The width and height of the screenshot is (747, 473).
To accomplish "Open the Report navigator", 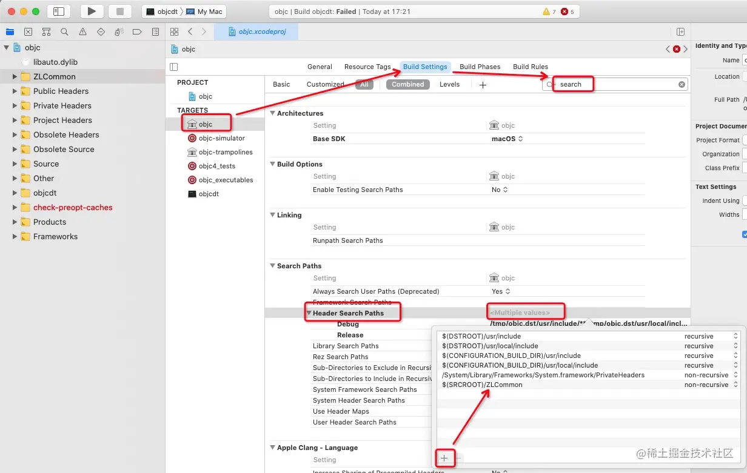I will click(x=155, y=31).
